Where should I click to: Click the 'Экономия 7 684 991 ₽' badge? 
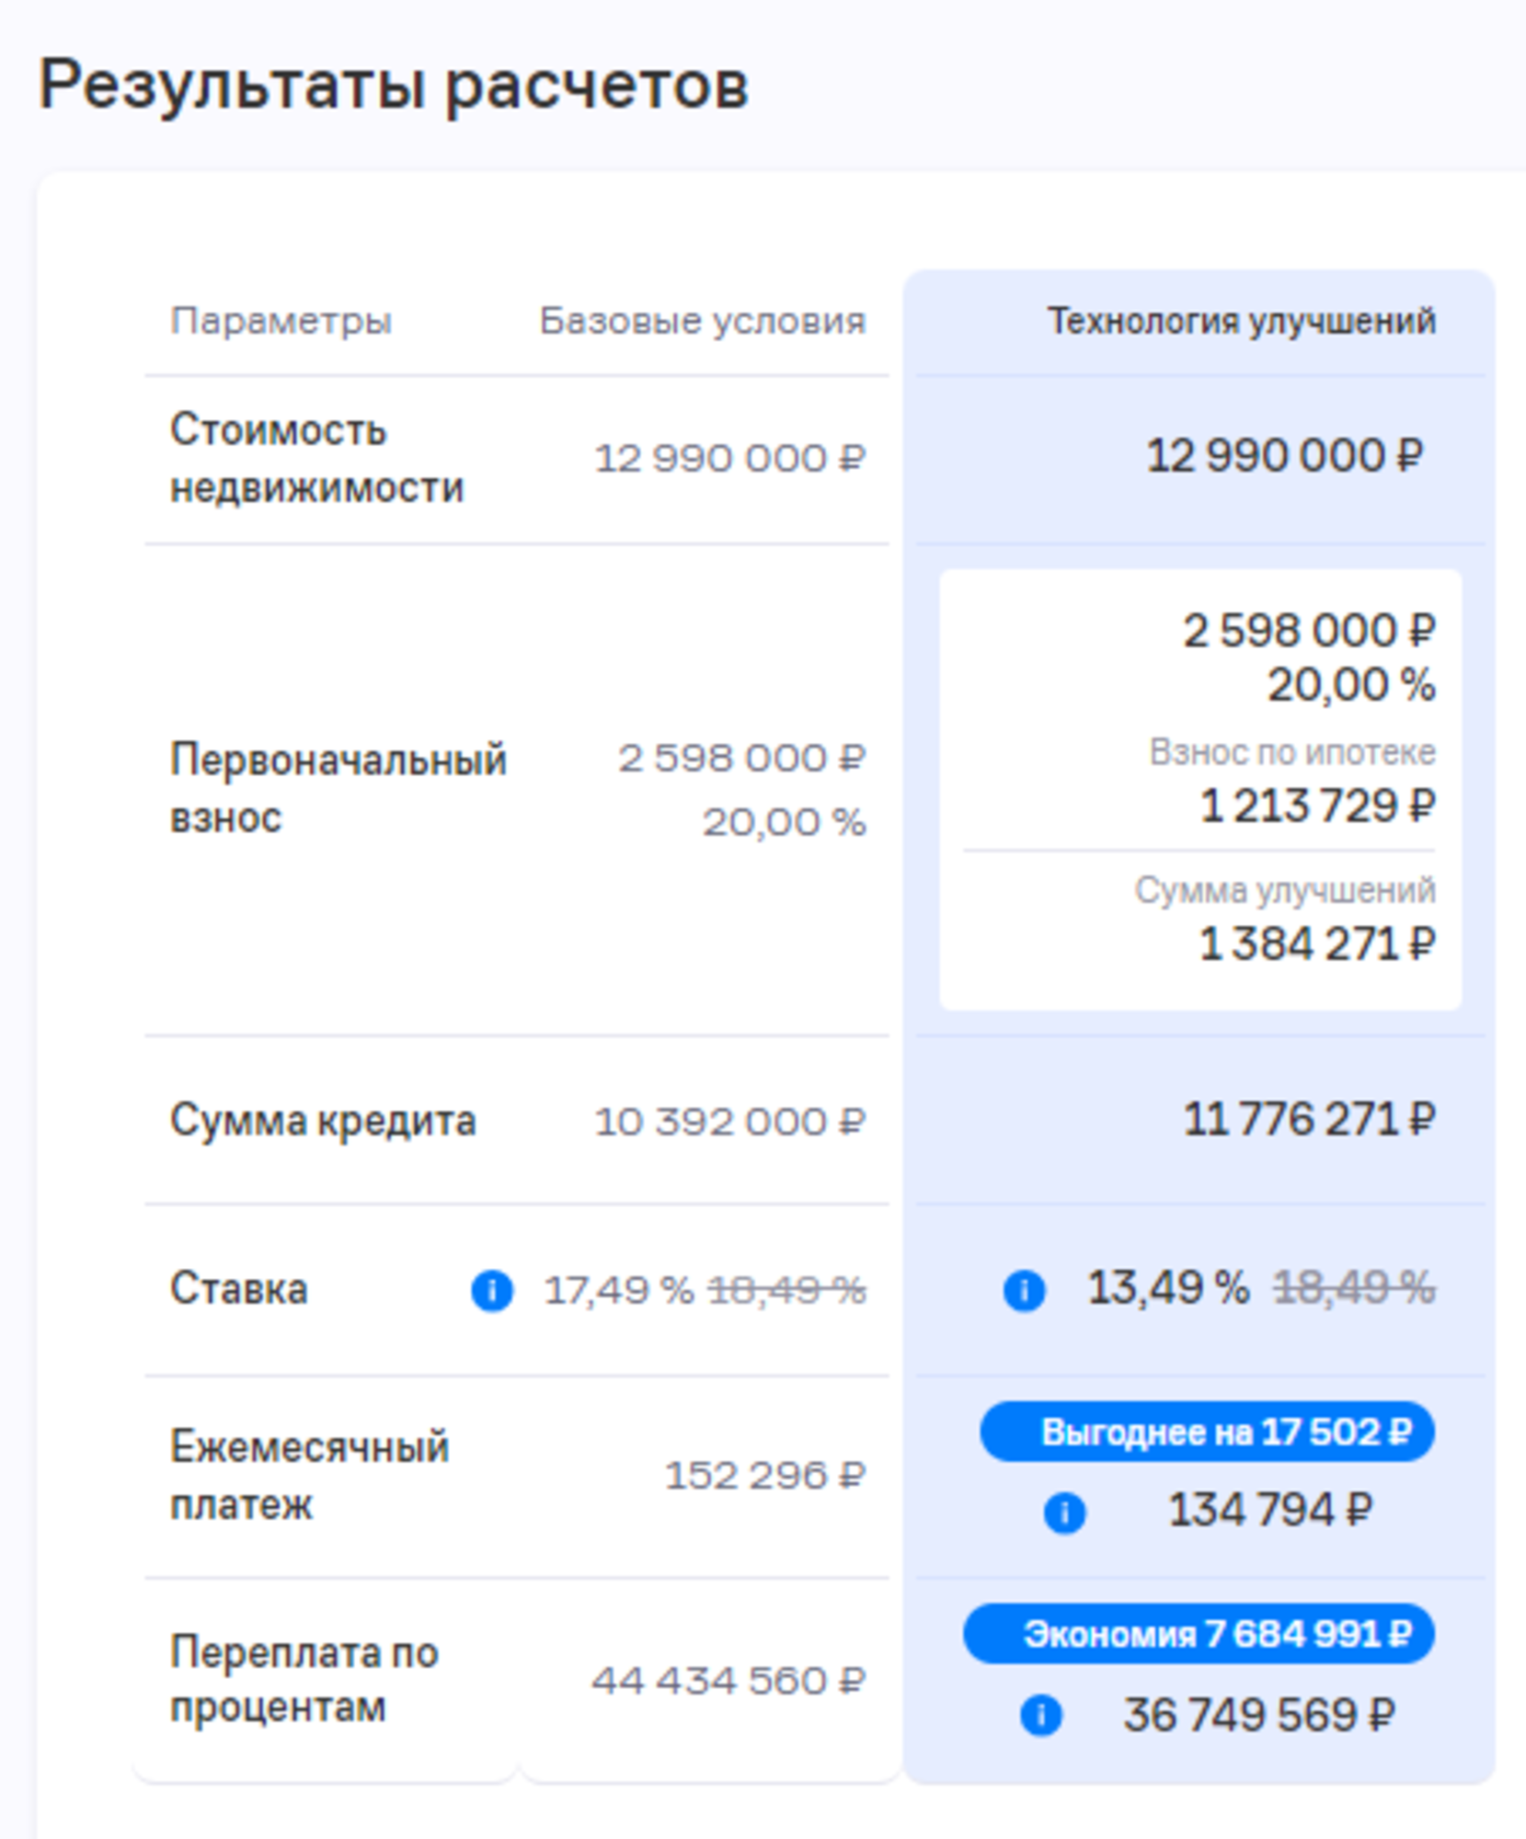(1199, 1634)
